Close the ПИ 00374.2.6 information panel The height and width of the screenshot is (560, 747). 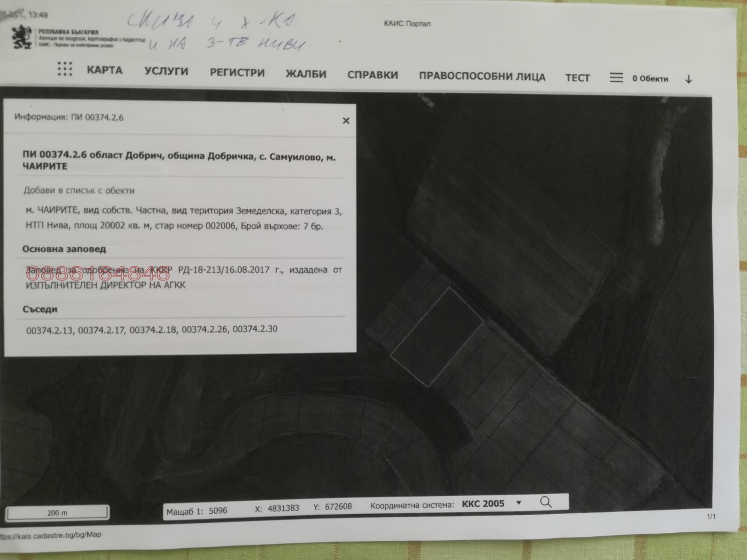pyautogui.click(x=346, y=120)
